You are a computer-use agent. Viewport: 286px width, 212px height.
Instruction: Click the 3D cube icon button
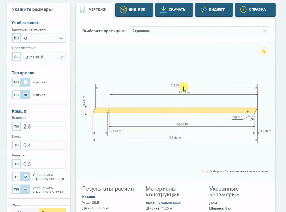coord(123,9)
